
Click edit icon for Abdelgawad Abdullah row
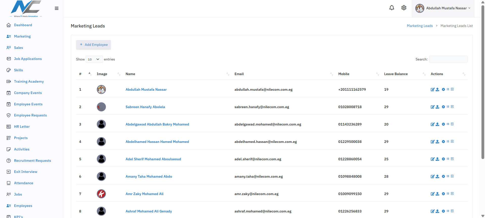(x=433, y=124)
